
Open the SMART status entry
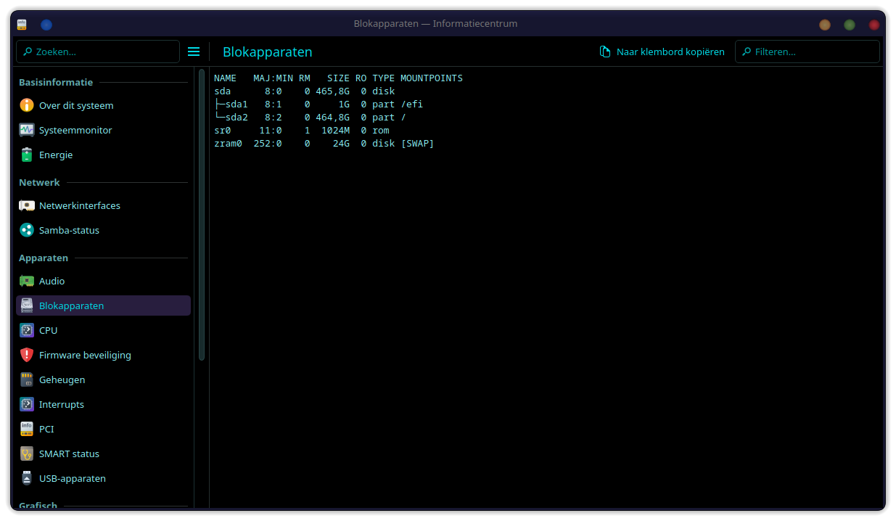(103, 454)
